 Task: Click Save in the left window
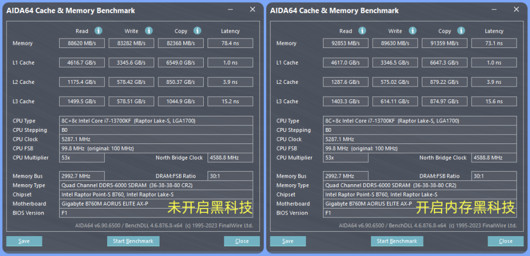pyautogui.click(x=24, y=241)
